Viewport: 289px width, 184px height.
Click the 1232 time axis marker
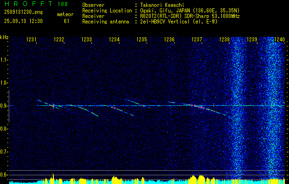59,39
